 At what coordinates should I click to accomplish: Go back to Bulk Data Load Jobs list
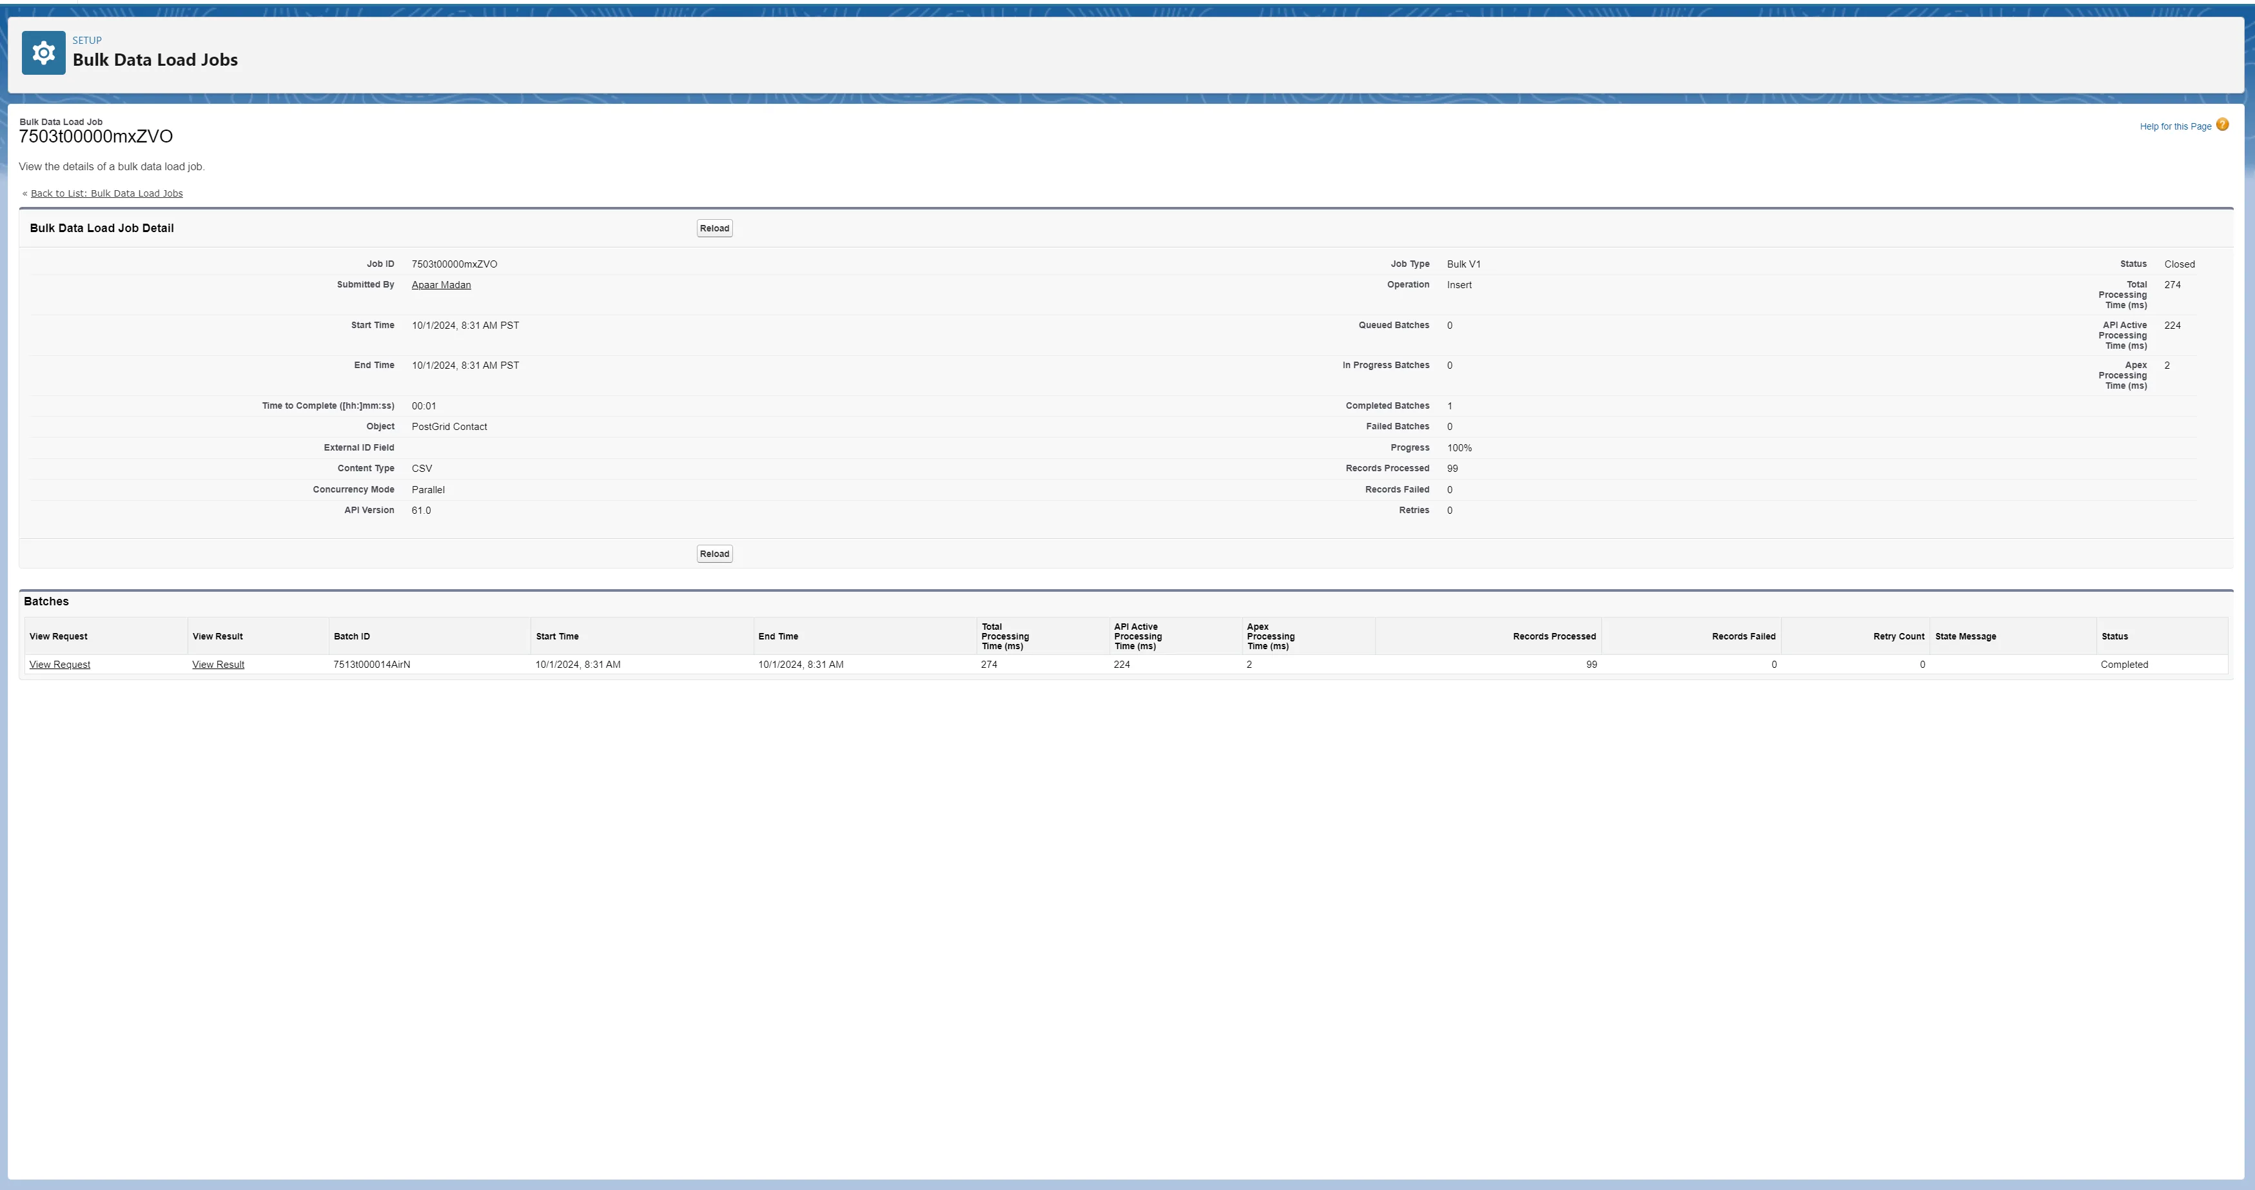click(106, 193)
